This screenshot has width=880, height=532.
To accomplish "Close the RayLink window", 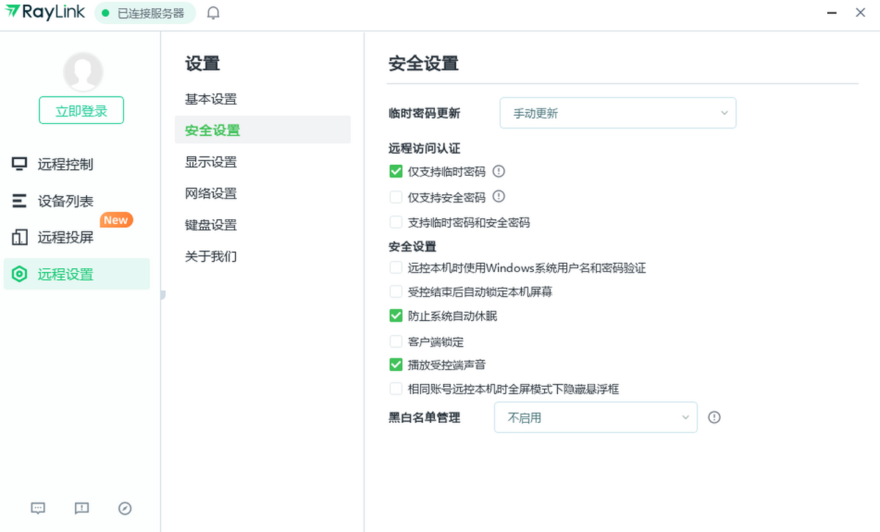I will point(861,12).
